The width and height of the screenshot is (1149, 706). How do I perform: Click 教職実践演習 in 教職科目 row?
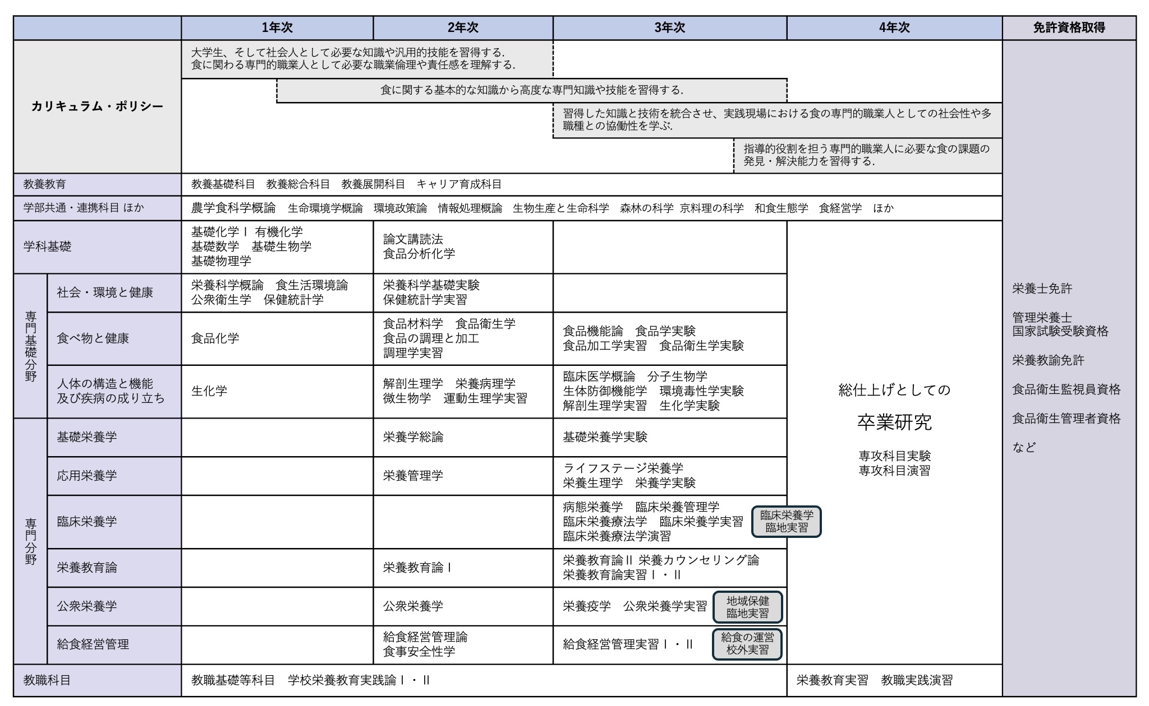pyautogui.click(x=917, y=680)
